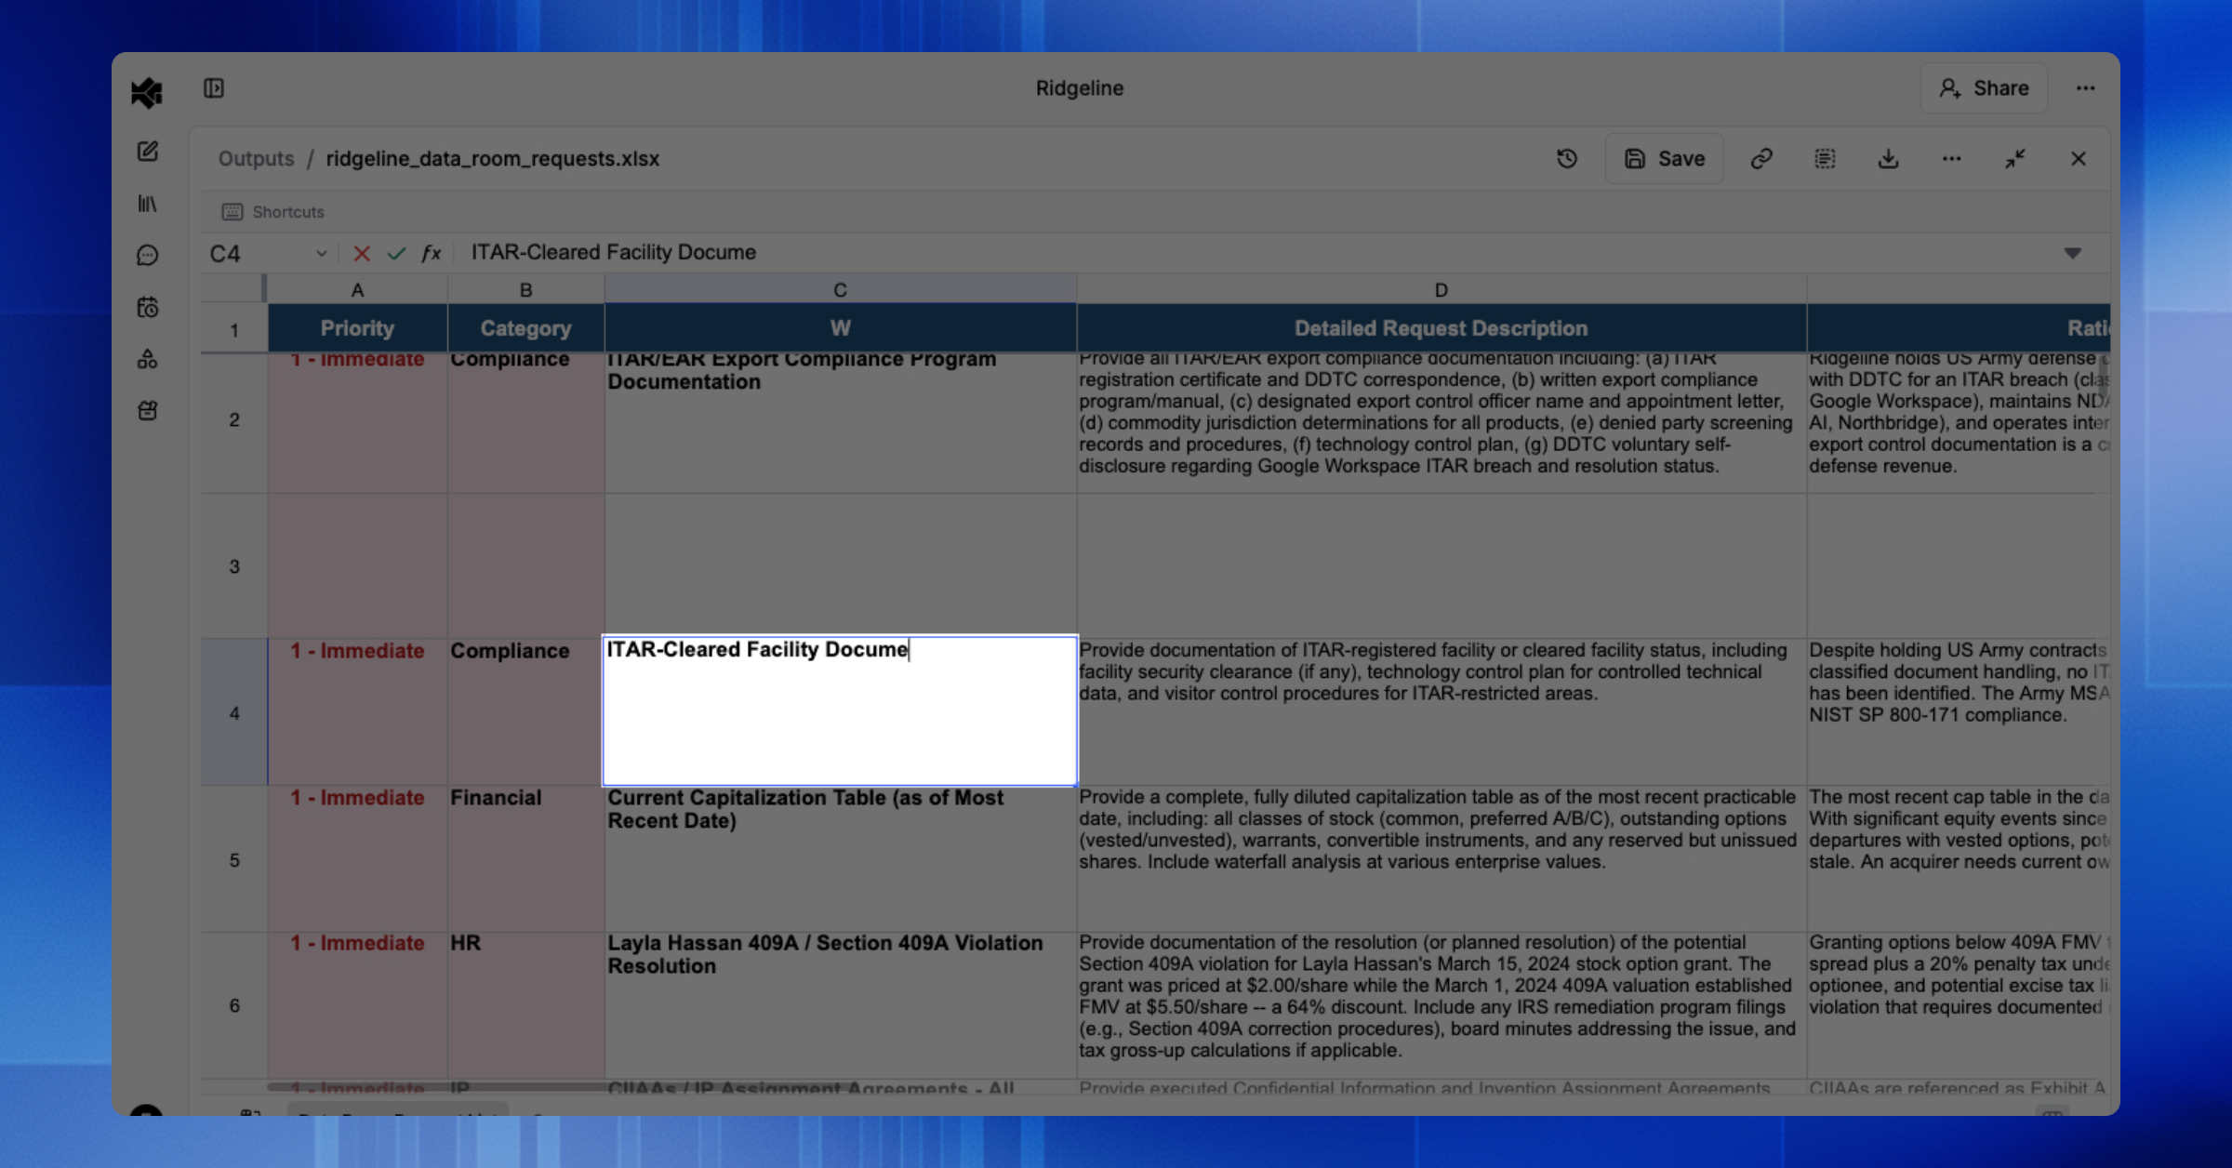Select row 6 header
The image size is (2232, 1168).
(234, 1005)
